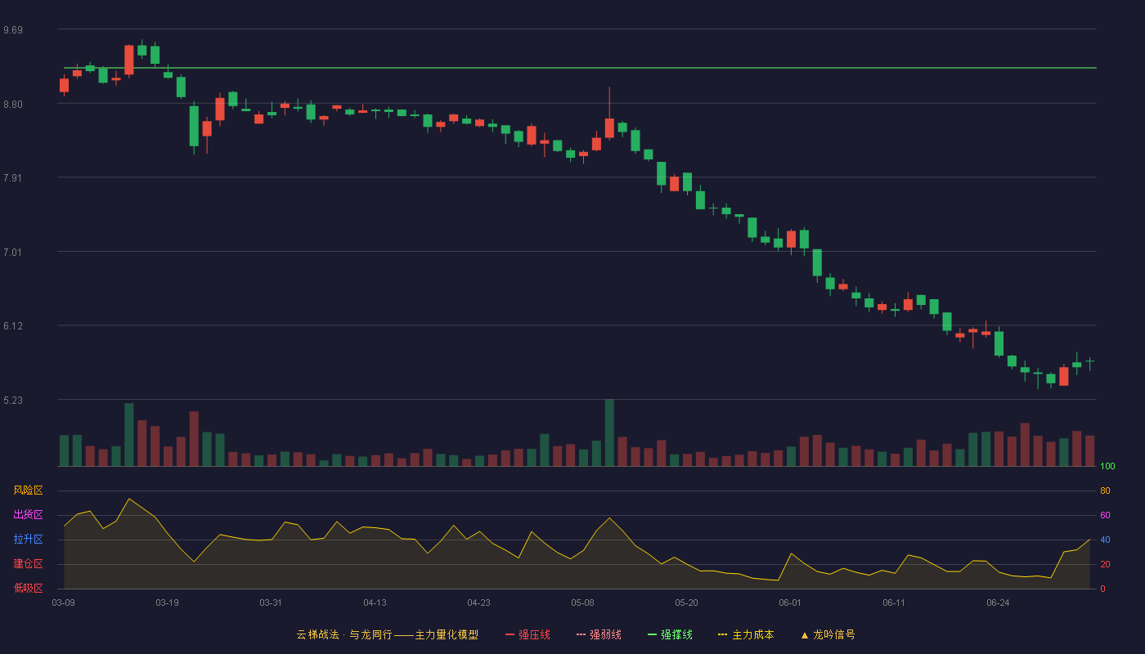Toggle the 强撑线 legend entry
1145x654 pixels.
click(670, 634)
